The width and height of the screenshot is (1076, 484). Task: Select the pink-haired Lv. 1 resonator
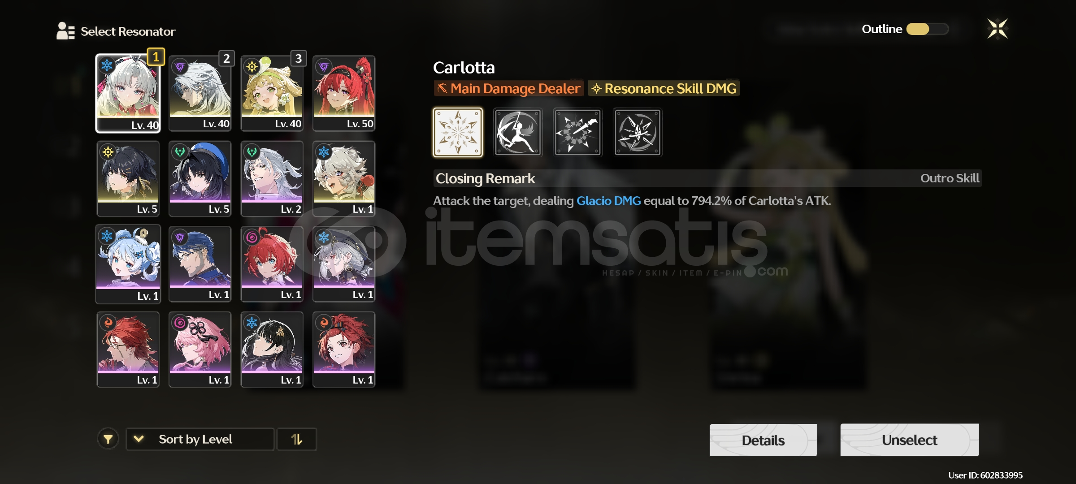(200, 350)
